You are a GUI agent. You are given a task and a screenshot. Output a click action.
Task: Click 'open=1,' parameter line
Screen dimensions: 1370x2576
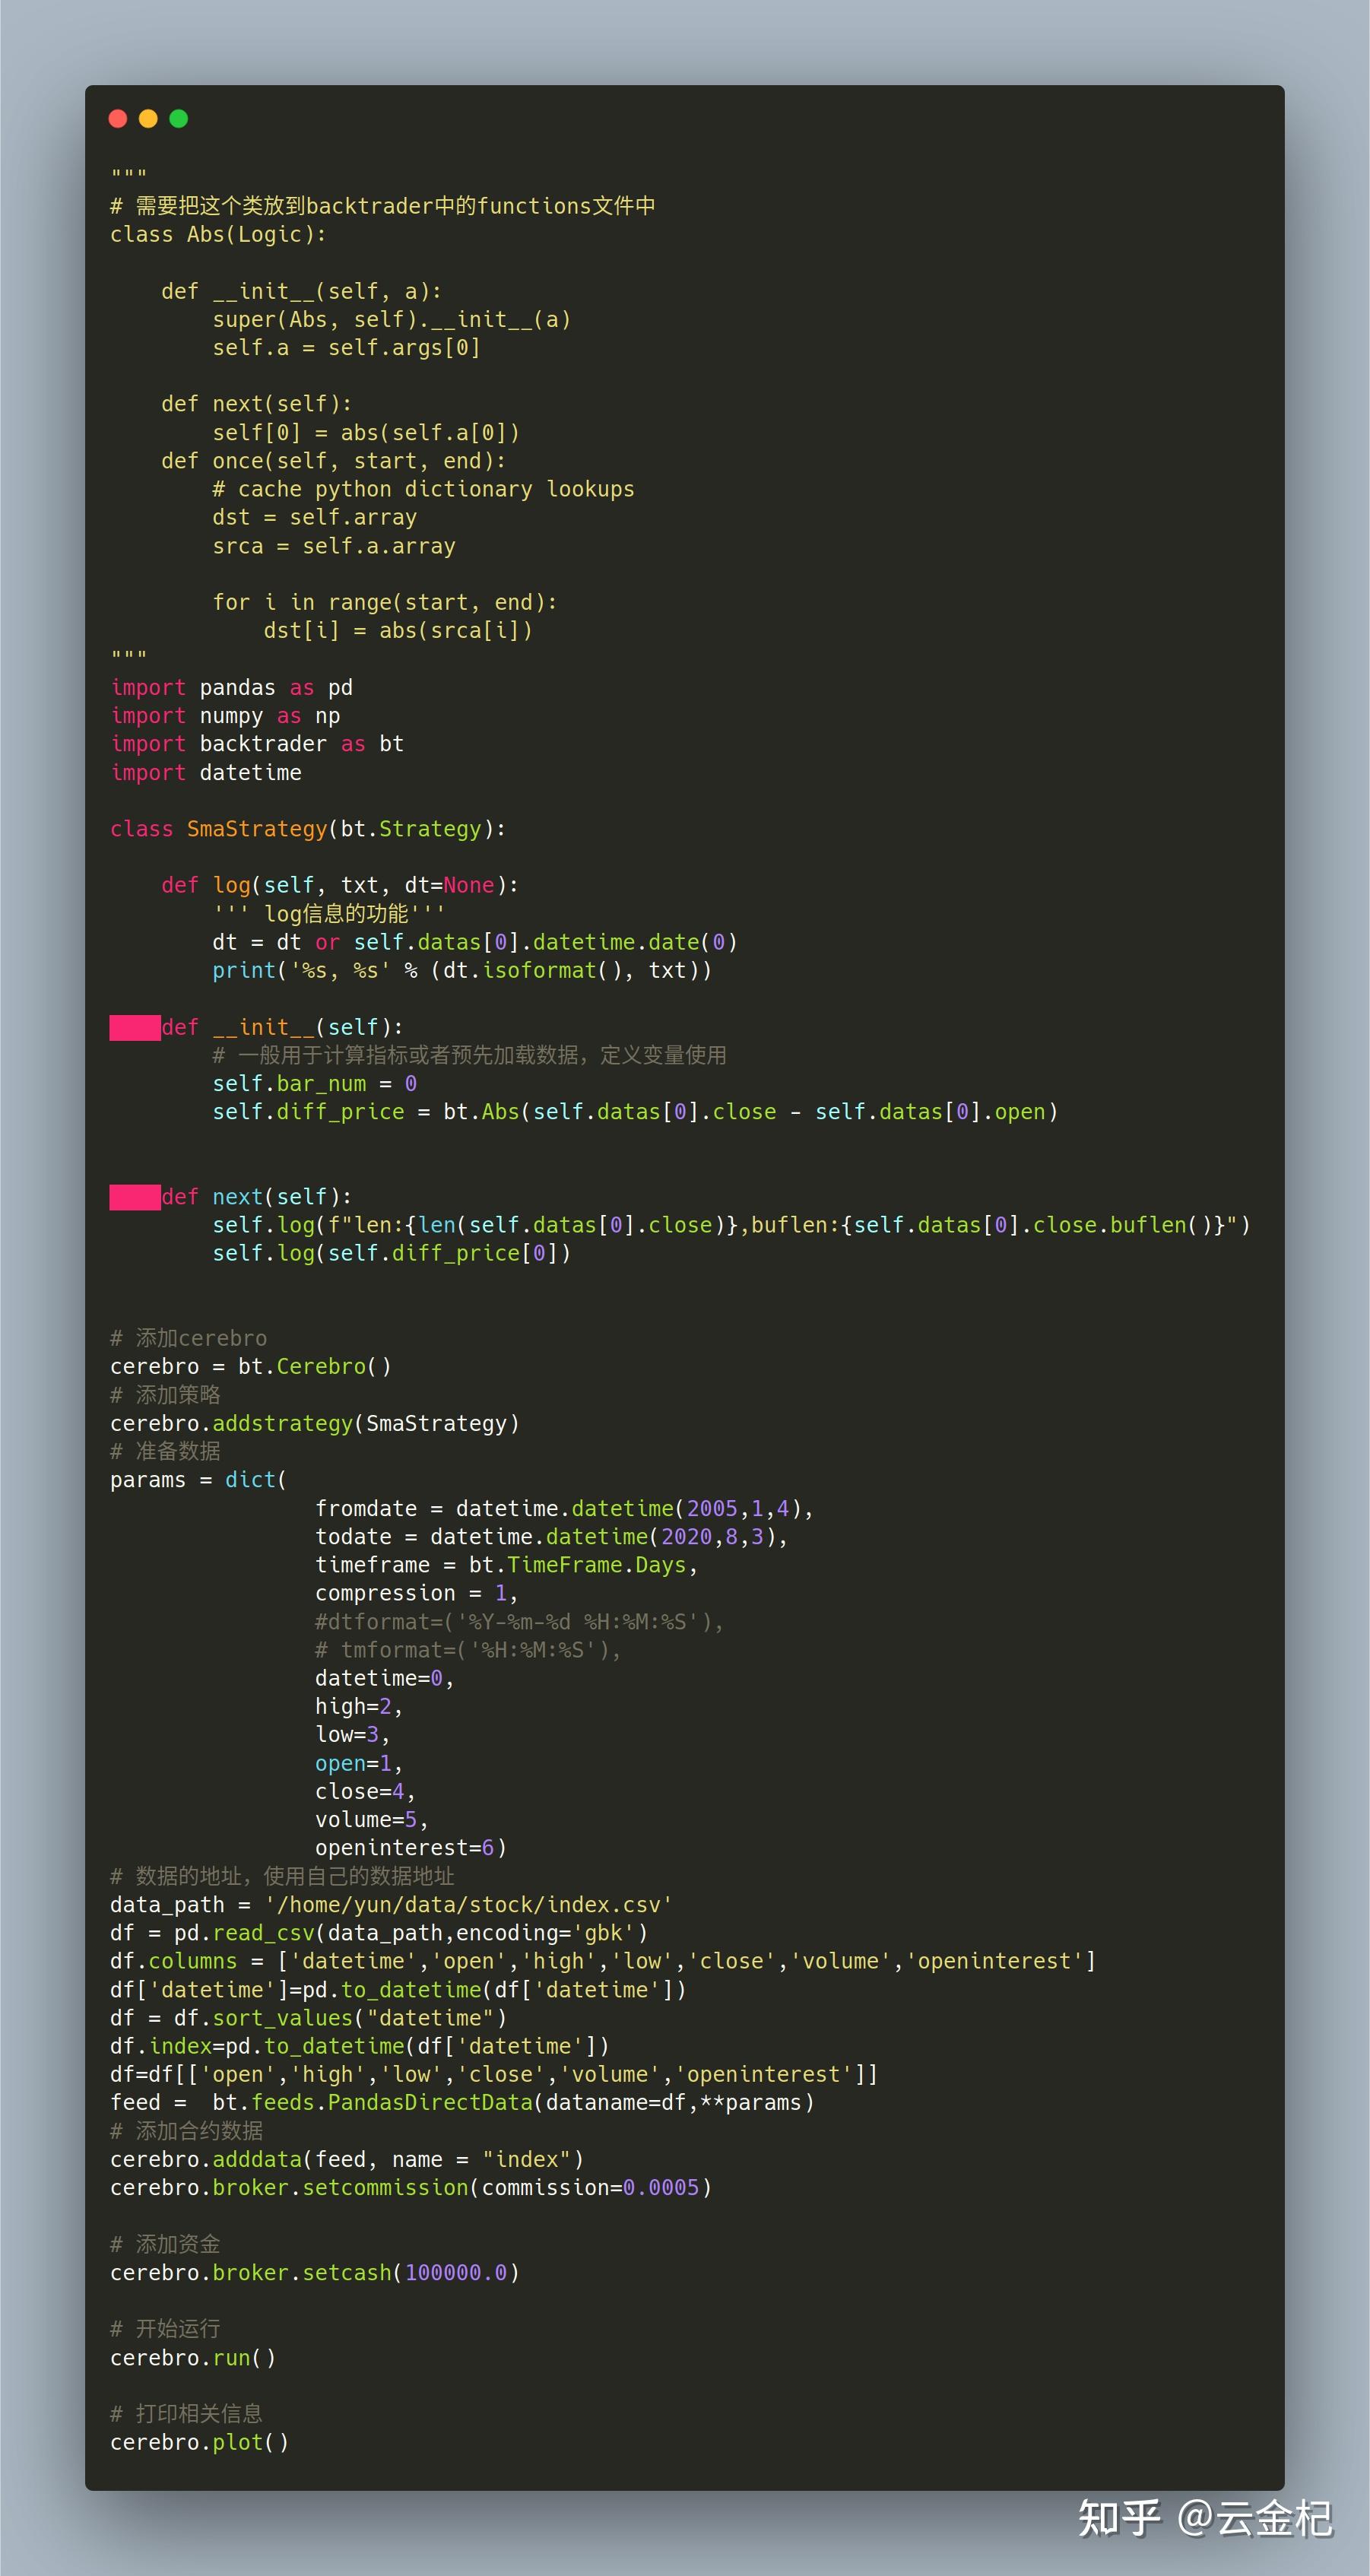(359, 1763)
